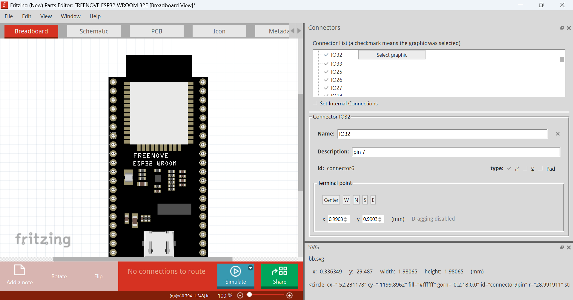Image resolution: width=573 pixels, height=300 pixels.
Task: Zoom in with the plus icon
Action: pyautogui.click(x=289, y=295)
